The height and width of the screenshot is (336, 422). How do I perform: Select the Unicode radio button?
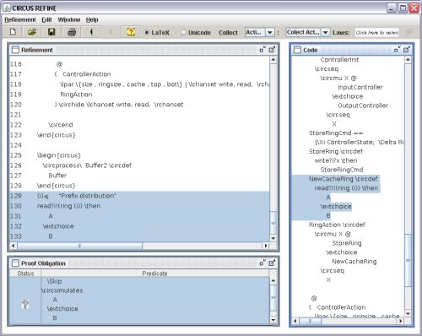tap(183, 32)
